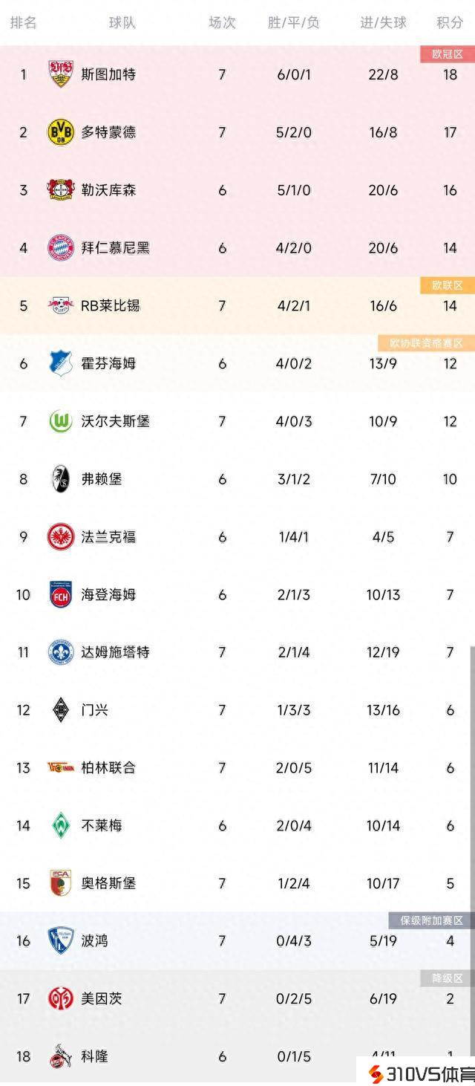Click the Werder Bremen diamond logo
475x1086 pixels.
coord(61,825)
